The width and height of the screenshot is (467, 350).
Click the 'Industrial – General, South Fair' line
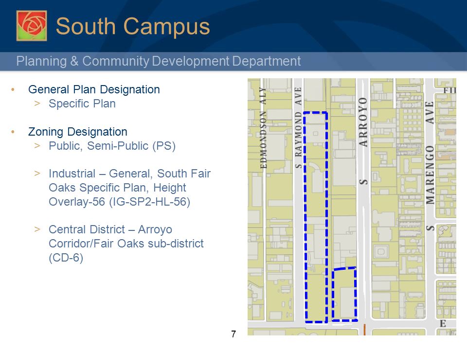pyautogui.click(x=129, y=174)
